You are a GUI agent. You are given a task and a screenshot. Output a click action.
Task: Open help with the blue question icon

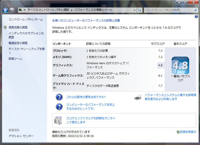(x=196, y=16)
